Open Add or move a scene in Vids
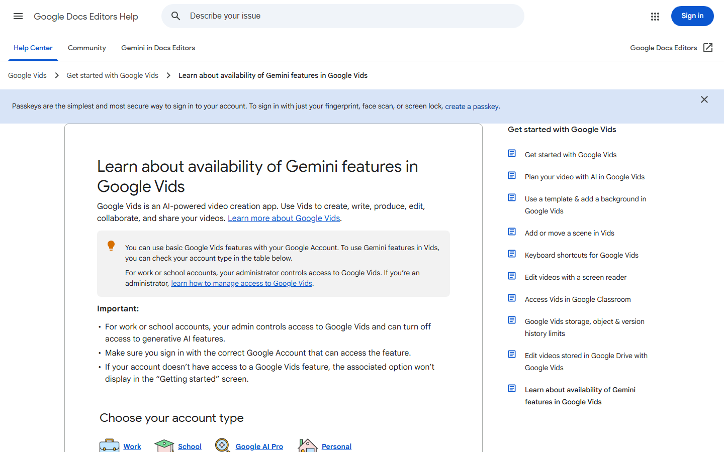The image size is (724, 452). [x=570, y=233]
